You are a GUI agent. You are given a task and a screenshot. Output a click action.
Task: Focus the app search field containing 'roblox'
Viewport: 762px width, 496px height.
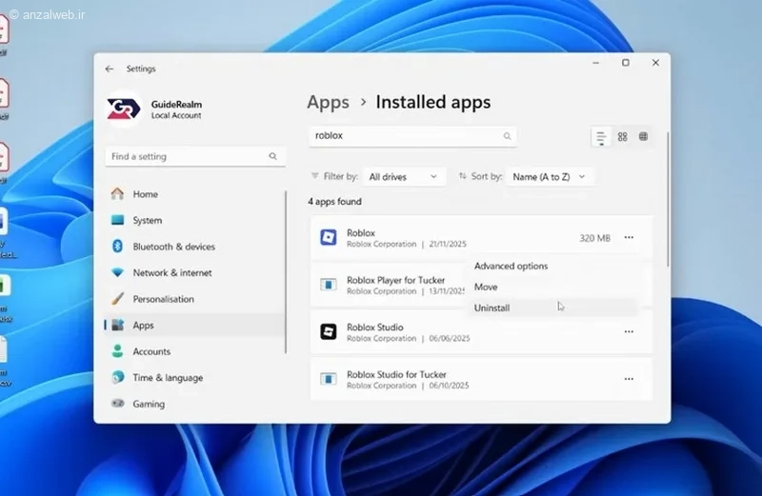412,136
